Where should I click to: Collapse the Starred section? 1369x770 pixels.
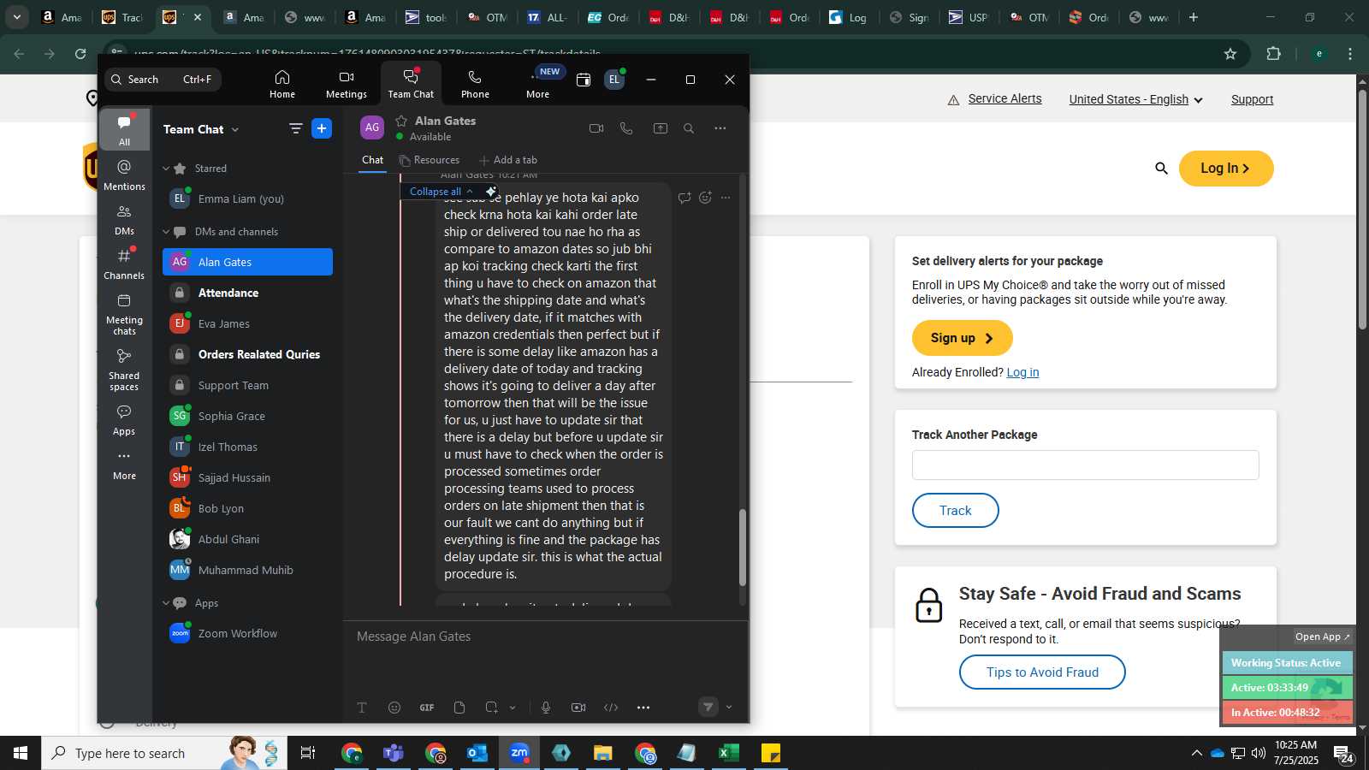167,169
